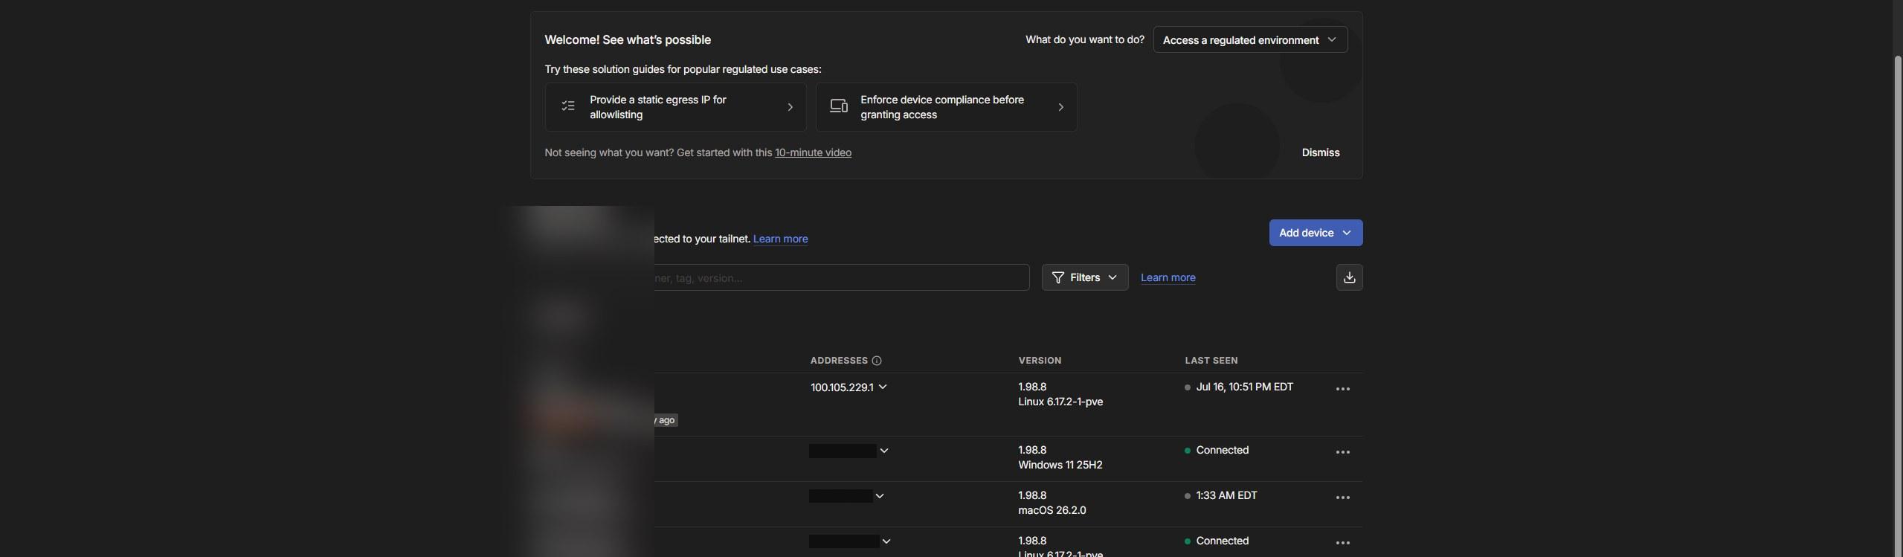Click the chevron inside Add device button
The width and height of the screenshot is (1903, 557).
(x=1346, y=233)
